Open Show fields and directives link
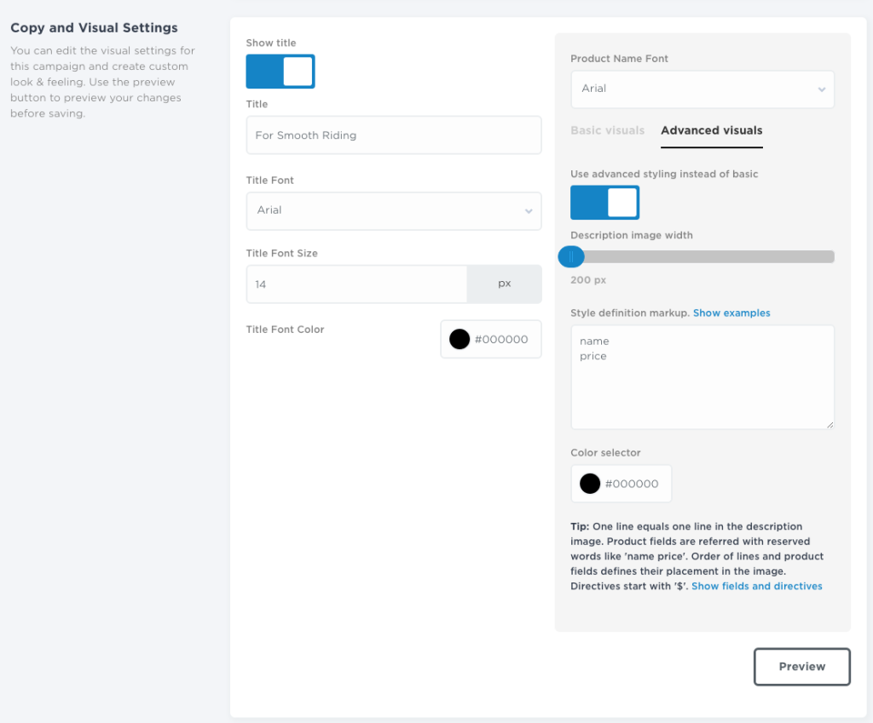The height and width of the screenshot is (723, 873). tap(756, 587)
